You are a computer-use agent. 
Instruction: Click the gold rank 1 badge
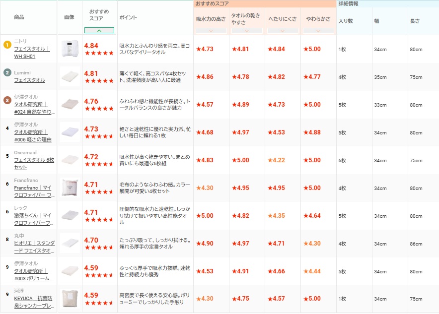point(7,45)
